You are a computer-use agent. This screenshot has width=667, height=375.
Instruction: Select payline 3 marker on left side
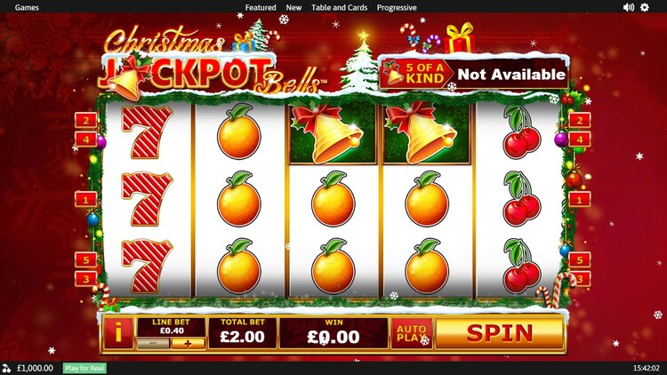[86, 279]
